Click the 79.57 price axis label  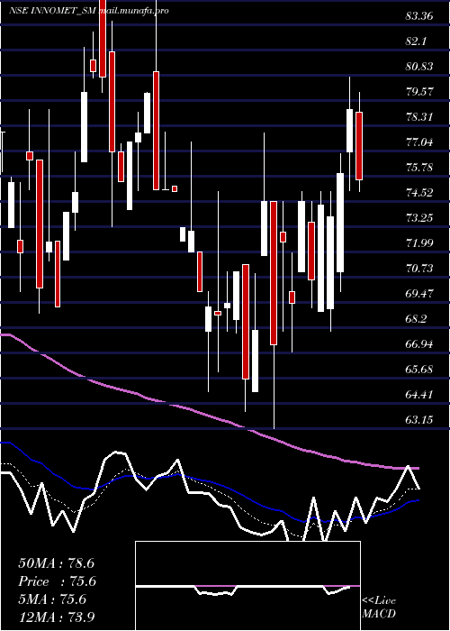point(419,92)
